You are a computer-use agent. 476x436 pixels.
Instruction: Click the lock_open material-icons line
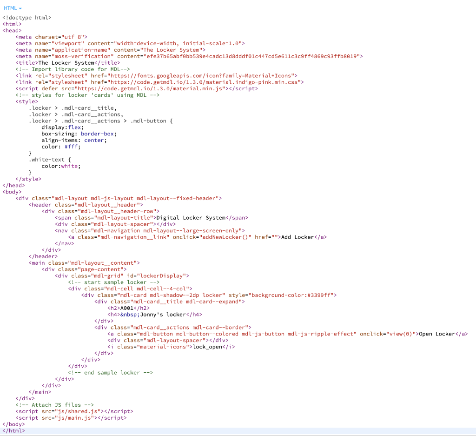tap(171, 347)
